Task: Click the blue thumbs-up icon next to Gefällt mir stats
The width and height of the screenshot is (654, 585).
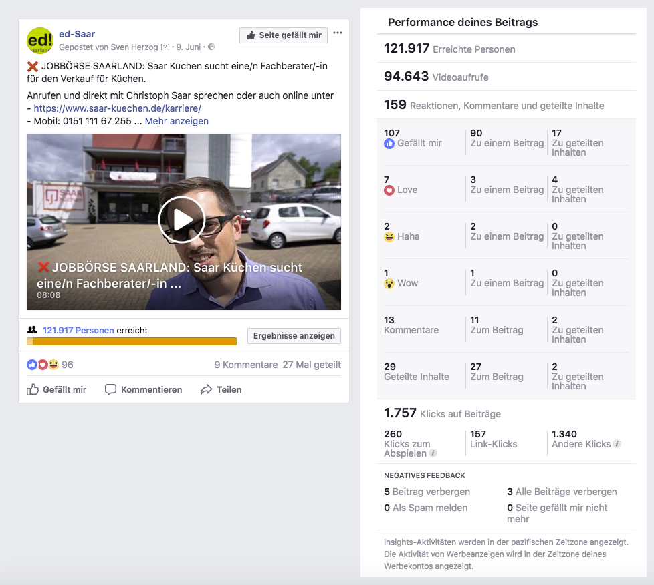Action: [389, 144]
